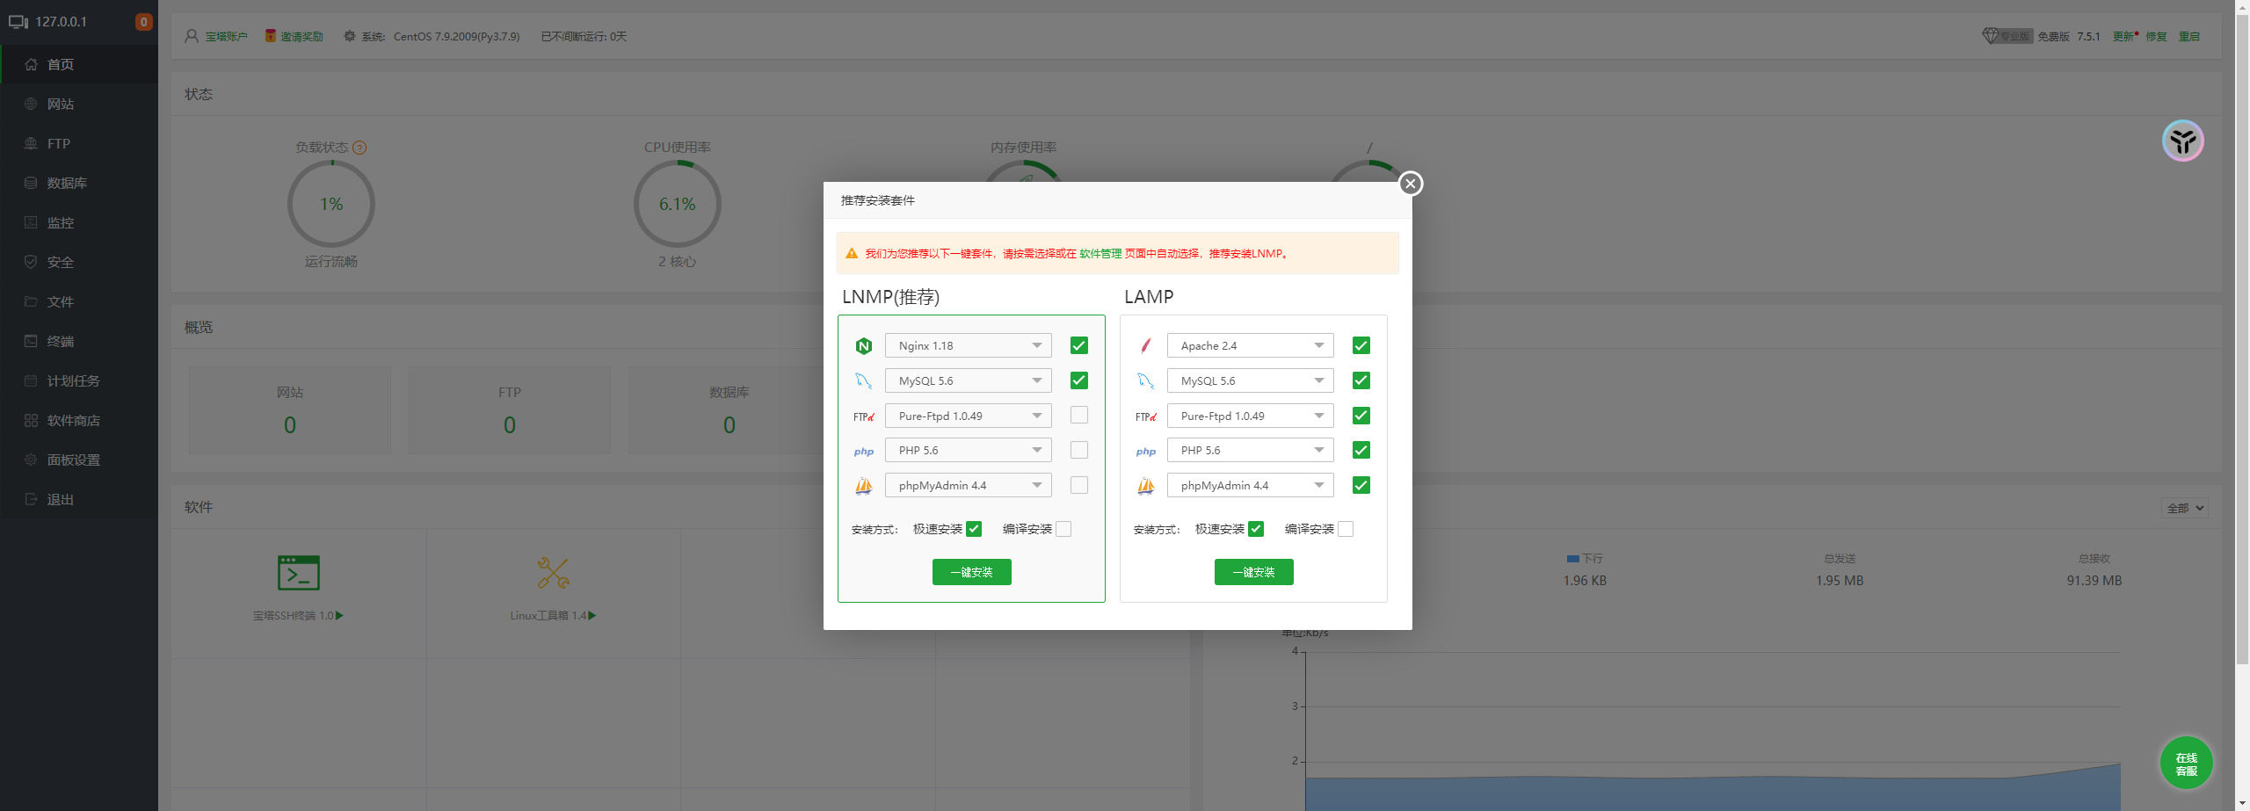Click the 重启 link in header
Screen dimensions: 2250x811
[2189, 36]
